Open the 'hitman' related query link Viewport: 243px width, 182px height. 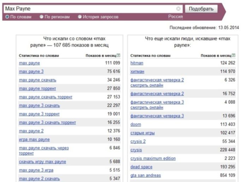click(x=137, y=63)
